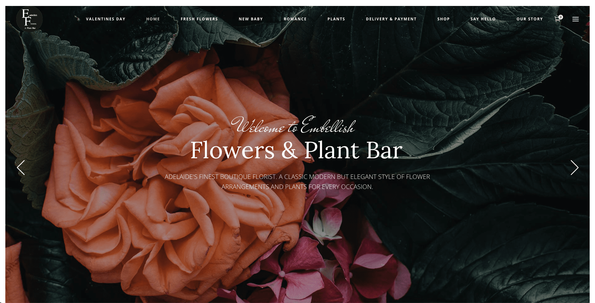The height and width of the screenshot is (303, 595).
Task: Open the shopping cart icon
Action: [557, 19]
